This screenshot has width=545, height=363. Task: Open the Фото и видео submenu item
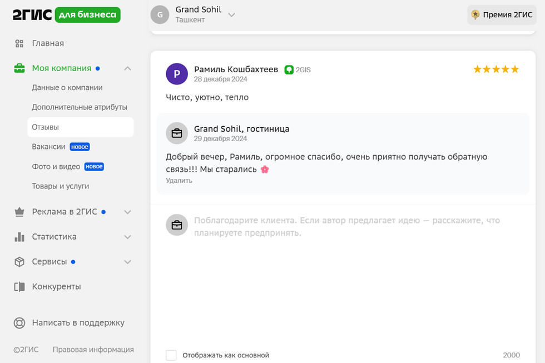coord(56,166)
